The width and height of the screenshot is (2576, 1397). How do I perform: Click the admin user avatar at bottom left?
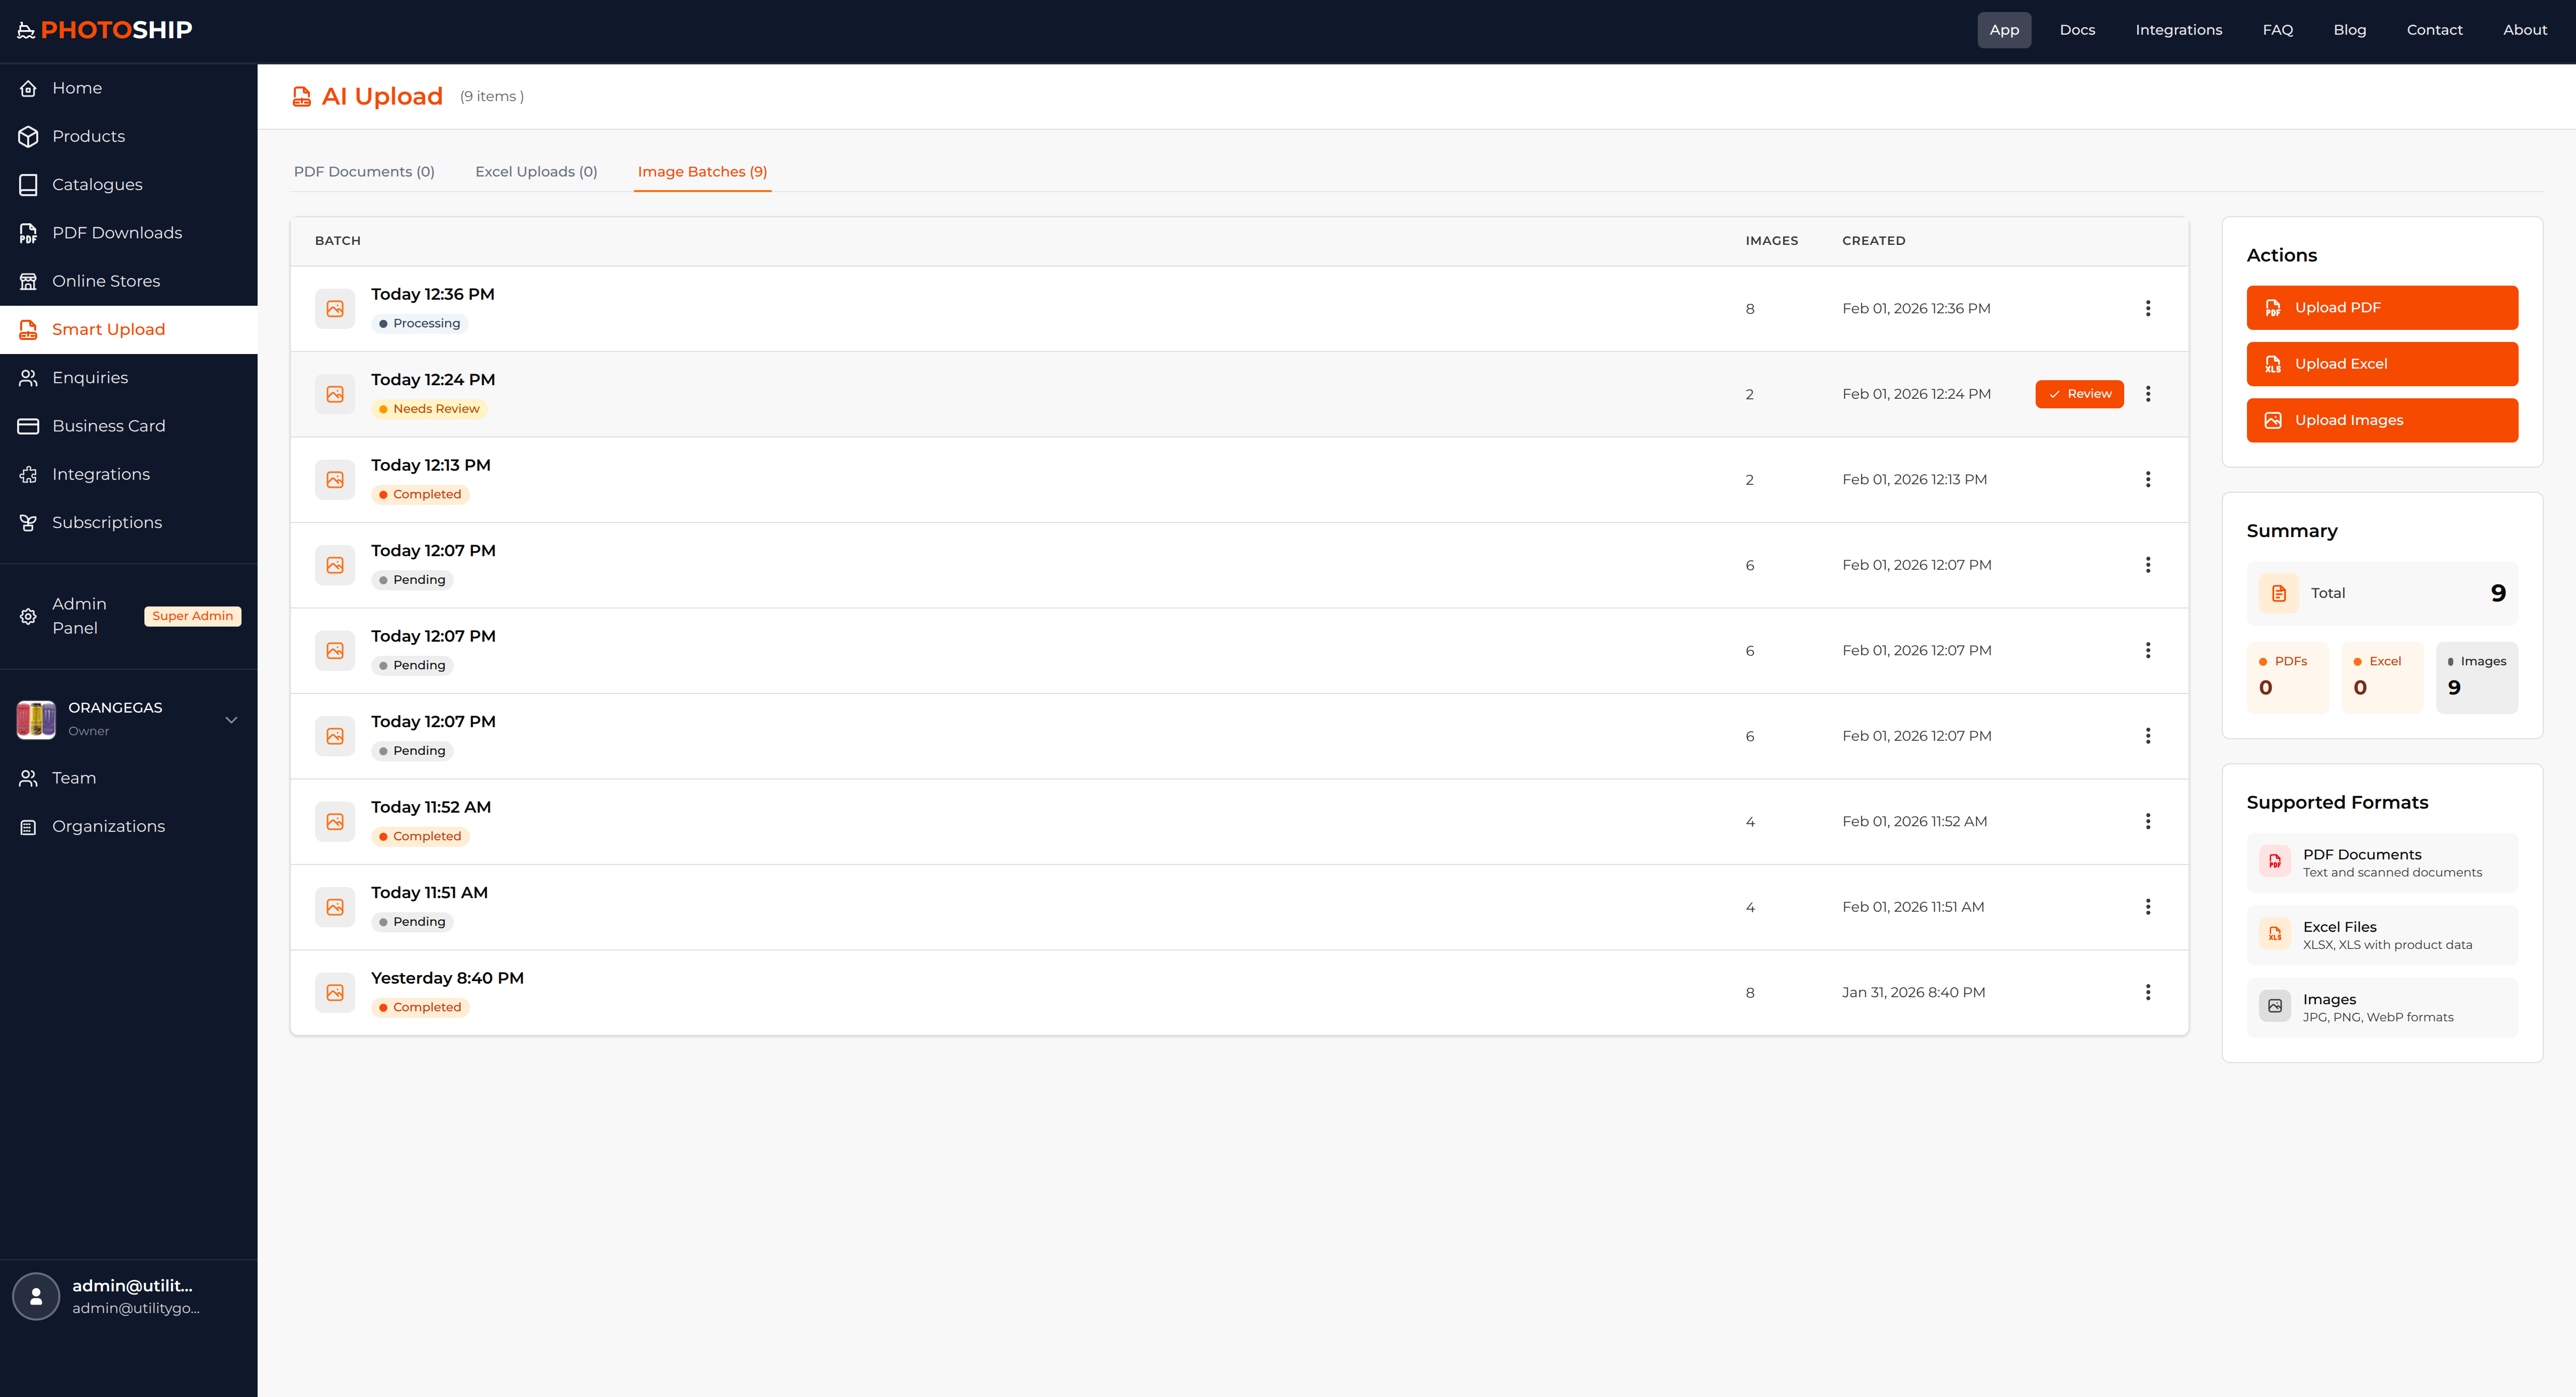point(35,1296)
